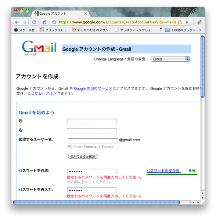Click the パスワードを再入力 field
This screenshot has width=216, height=220.
(x=92, y=190)
